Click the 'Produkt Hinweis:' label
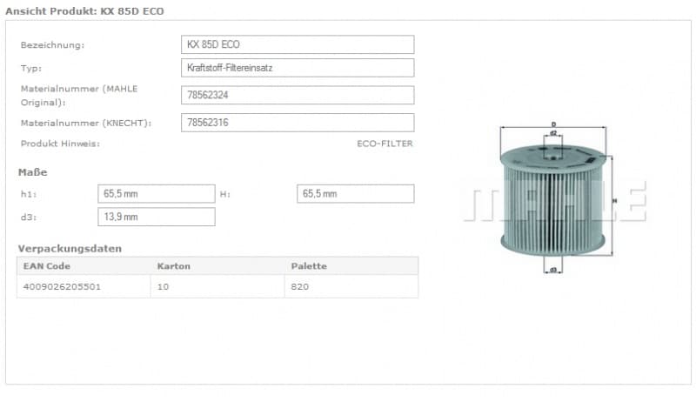 [x=60, y=144]
